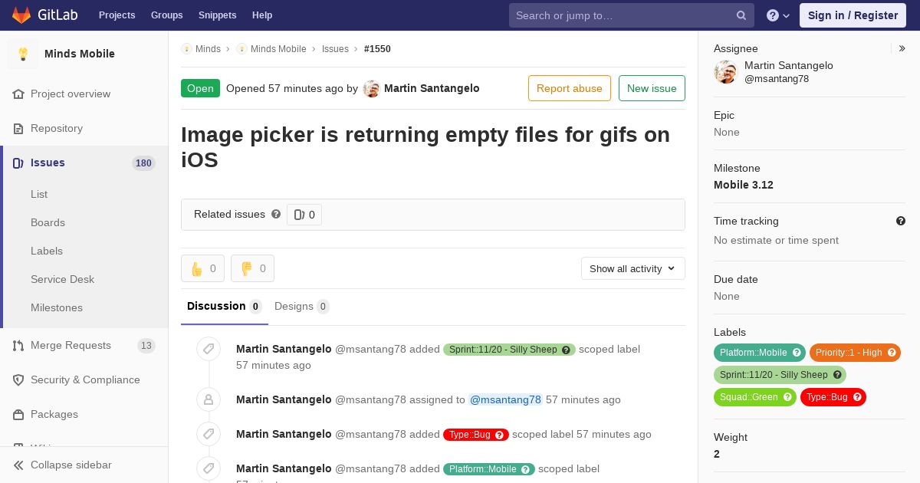The image size is (920, 483).
Task: Give a thumbs down reaction
Action: click(252, 268)
